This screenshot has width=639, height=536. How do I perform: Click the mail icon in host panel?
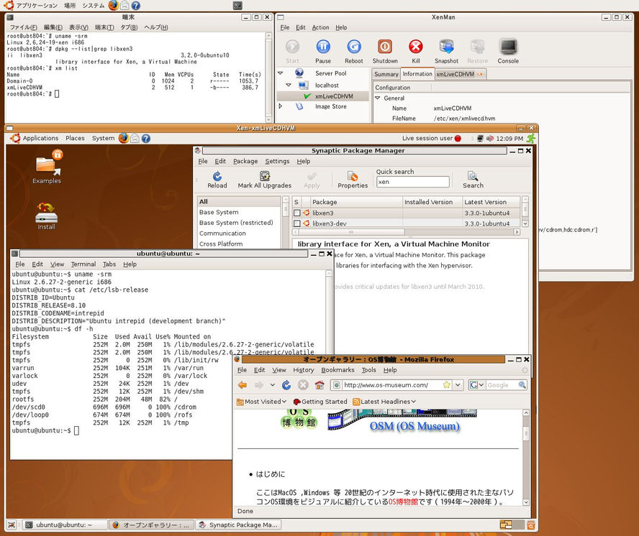[x=124, y=5]
